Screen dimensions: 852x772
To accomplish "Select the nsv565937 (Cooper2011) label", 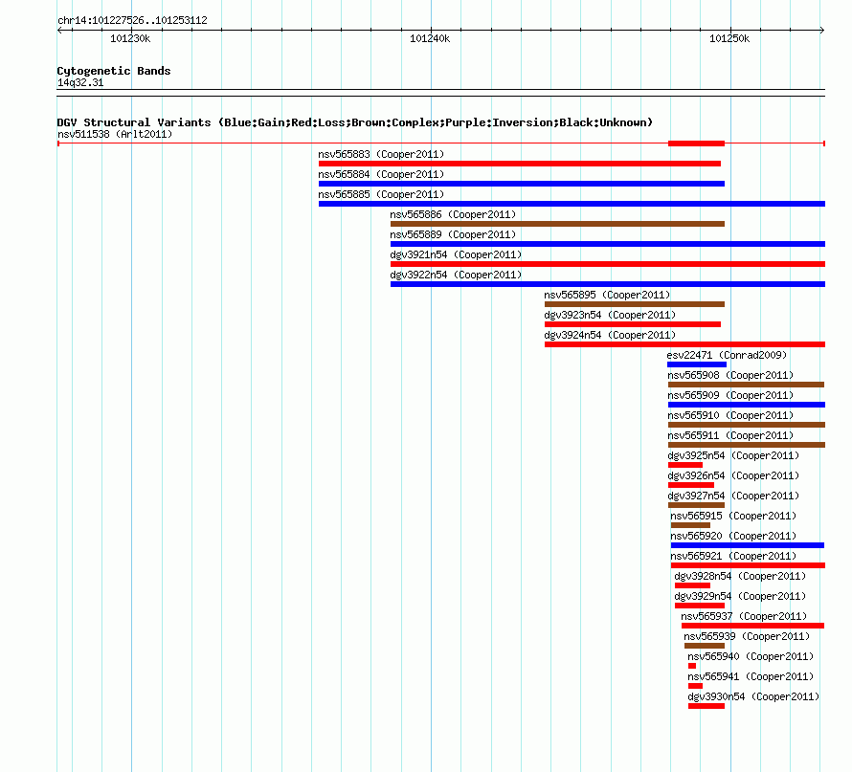I will pyautogui.click(x=744, y=616).
